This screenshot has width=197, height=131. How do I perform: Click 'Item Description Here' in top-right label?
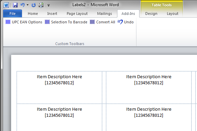pyautogui.click(x=149, y=77)
